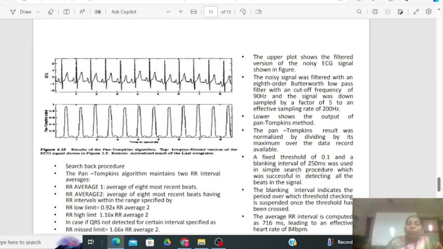Select the Draw tool

pos(21,12)
